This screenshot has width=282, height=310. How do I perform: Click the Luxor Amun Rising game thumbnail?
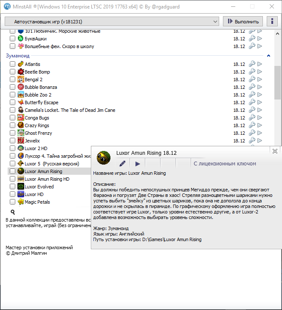pos(104,158)
